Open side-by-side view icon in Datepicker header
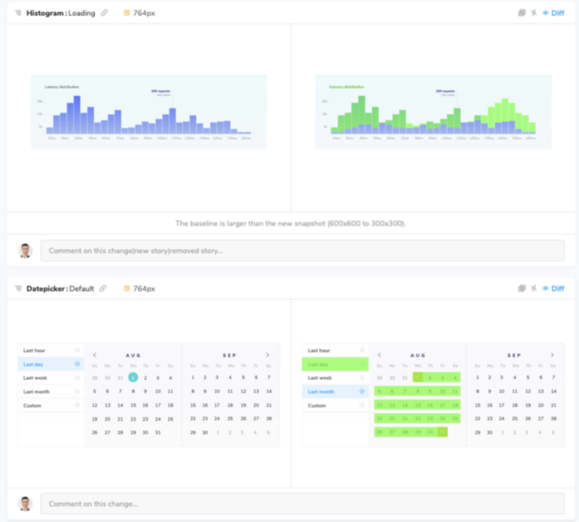Image resolution: width=579 pixels, height=522 pixels. point(522,288)
